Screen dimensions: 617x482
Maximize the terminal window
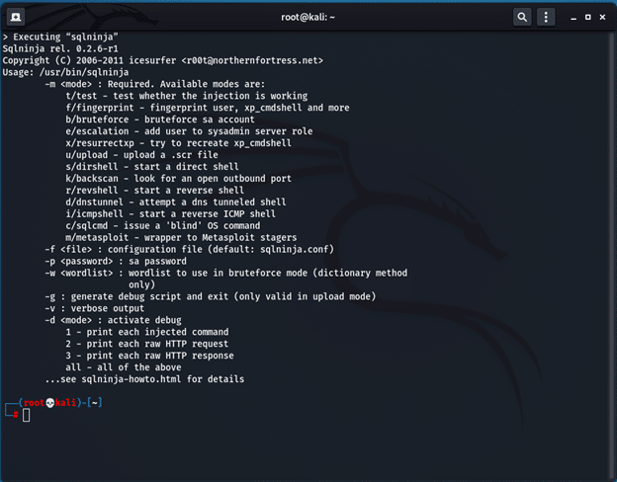587,17
